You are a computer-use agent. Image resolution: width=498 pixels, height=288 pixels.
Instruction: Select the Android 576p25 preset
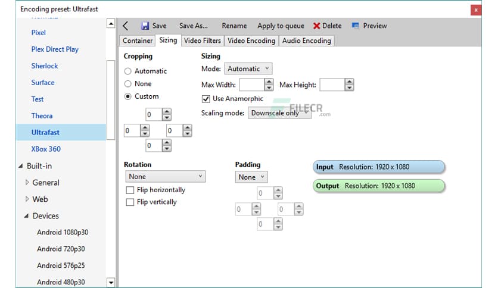tap(61, 265)
